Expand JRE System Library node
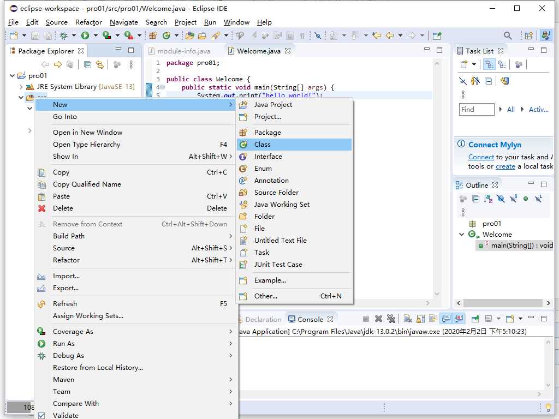 (21, 87)
